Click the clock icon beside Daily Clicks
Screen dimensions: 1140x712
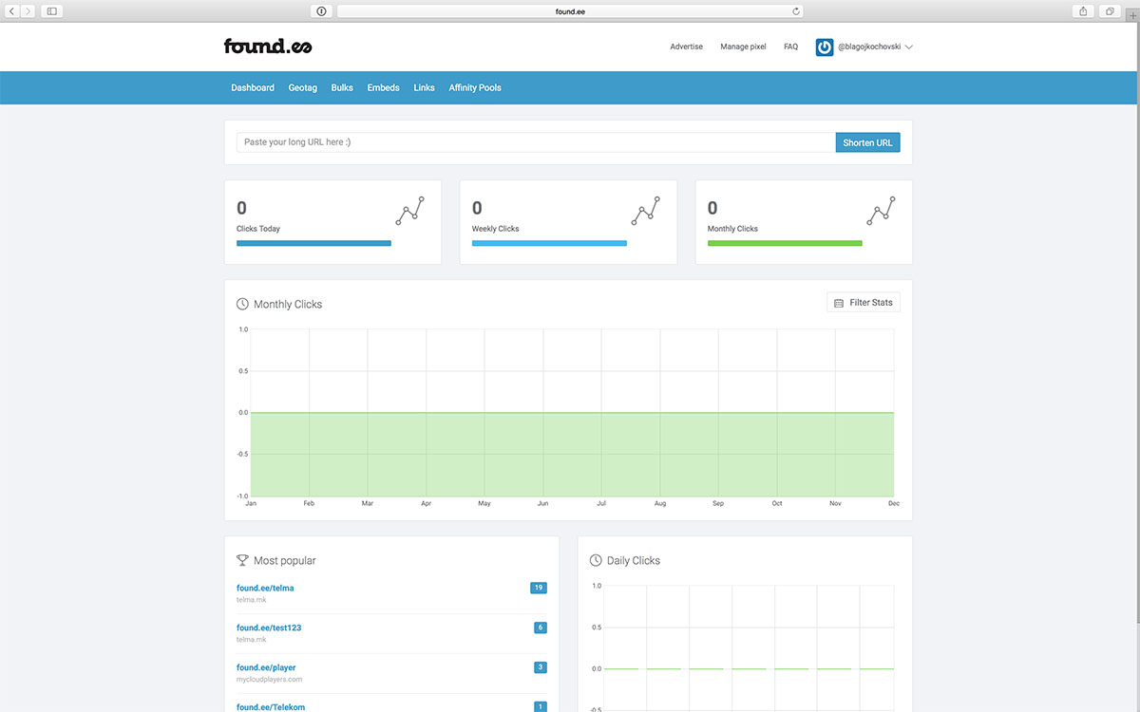tap(596, 560)
